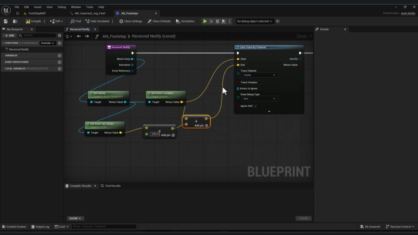Image resolution: width=418 pixels, height=235 pixels.
Task: Open My Blueprint settings gear
Action: [x=60, y=35]
